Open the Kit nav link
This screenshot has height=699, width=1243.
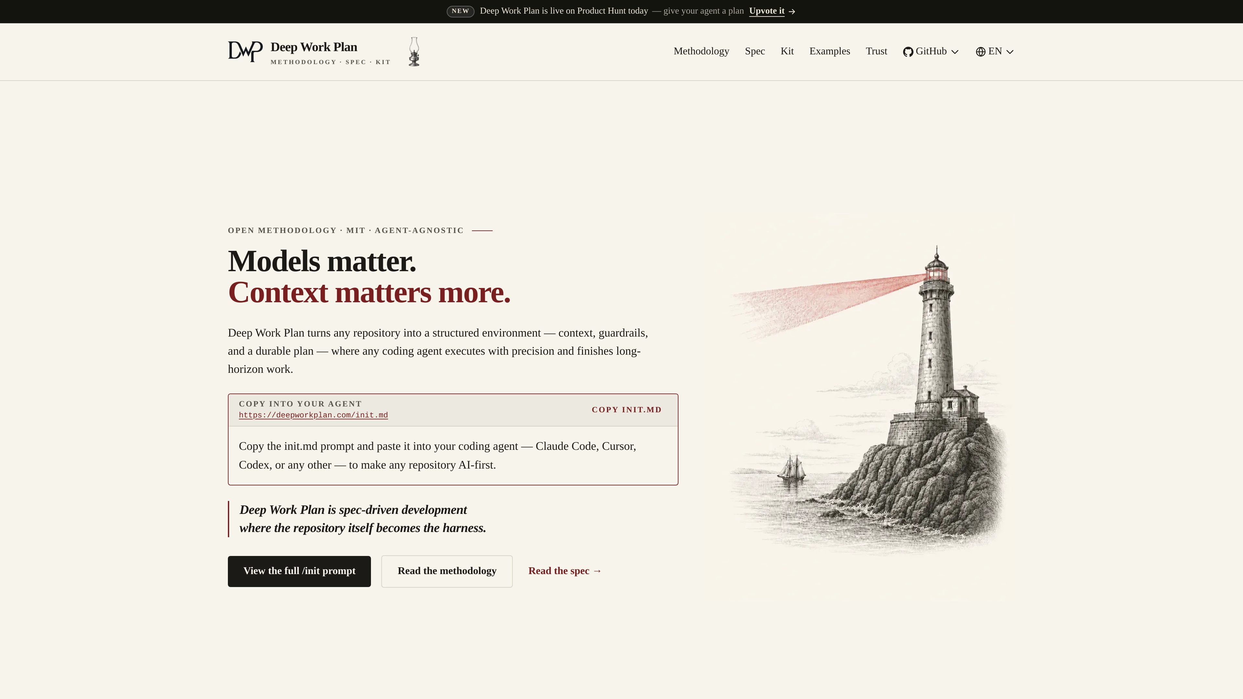pyautogui.click(x=787, y=51)
